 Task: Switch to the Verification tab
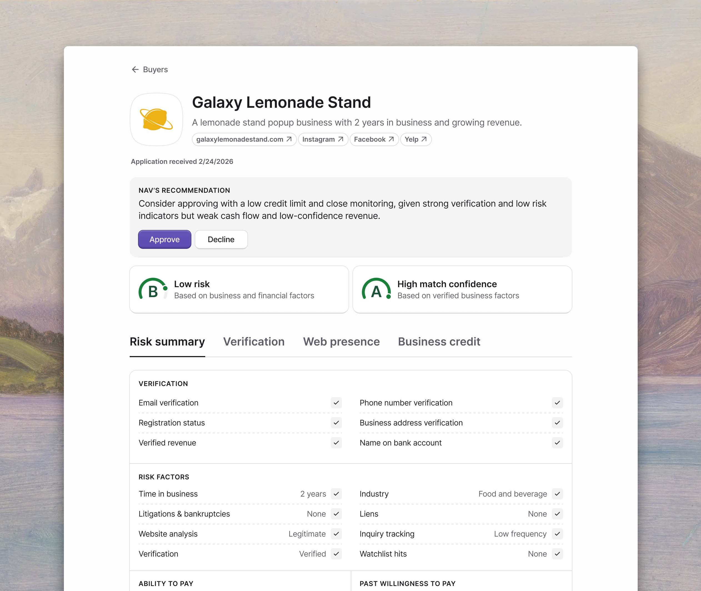pos(254,342)
